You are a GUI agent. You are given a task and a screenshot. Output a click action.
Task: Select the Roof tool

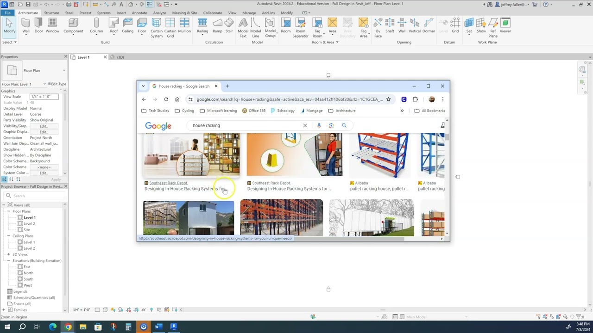(114, 26)
